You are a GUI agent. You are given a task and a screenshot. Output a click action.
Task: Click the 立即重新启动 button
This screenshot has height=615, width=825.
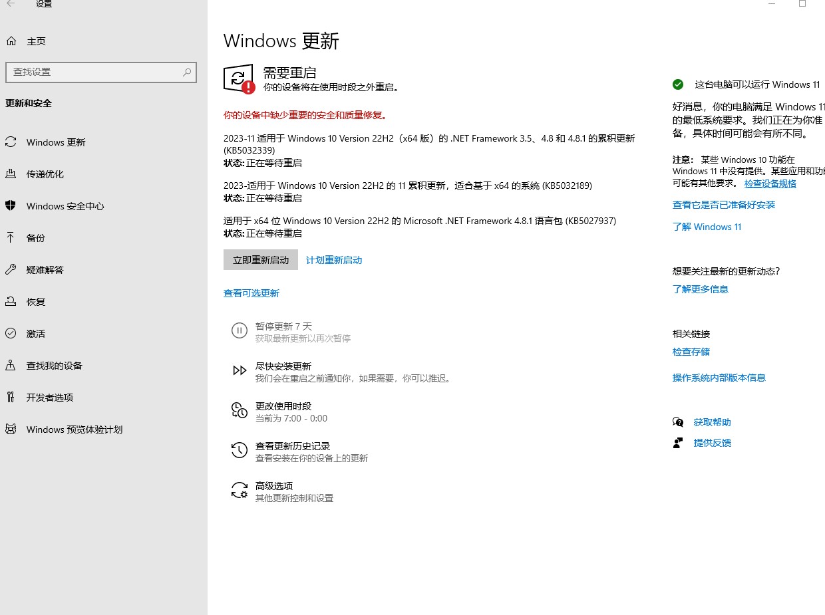(261, 260)
